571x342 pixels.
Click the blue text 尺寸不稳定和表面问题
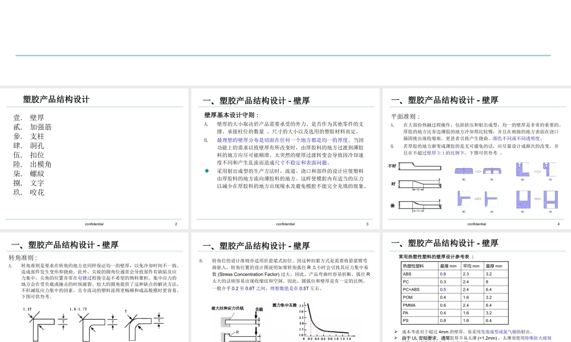pos(302,163)
